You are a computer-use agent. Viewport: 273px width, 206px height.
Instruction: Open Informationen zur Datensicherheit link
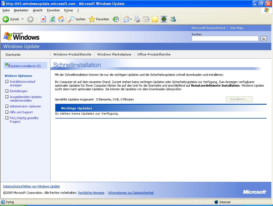pos(131,193)
